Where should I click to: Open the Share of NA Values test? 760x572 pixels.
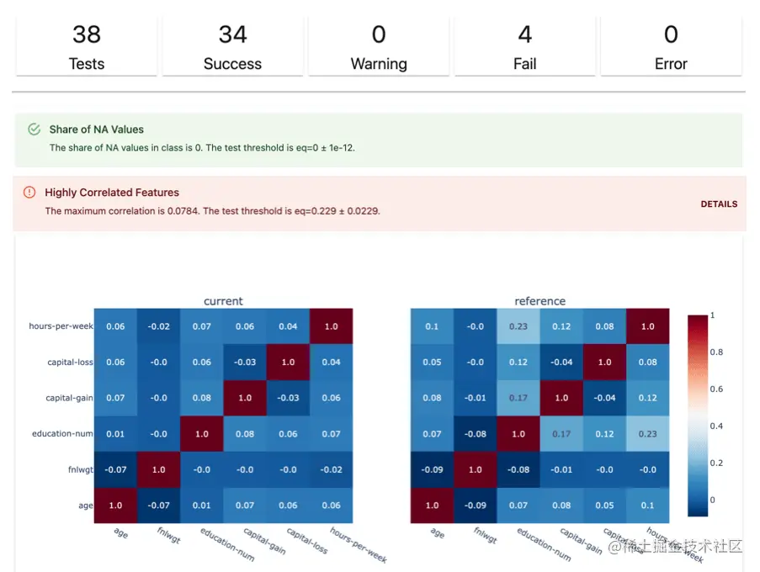click(x=97, y=130)
